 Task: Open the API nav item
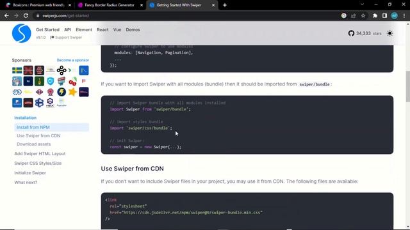coord(67,30)
